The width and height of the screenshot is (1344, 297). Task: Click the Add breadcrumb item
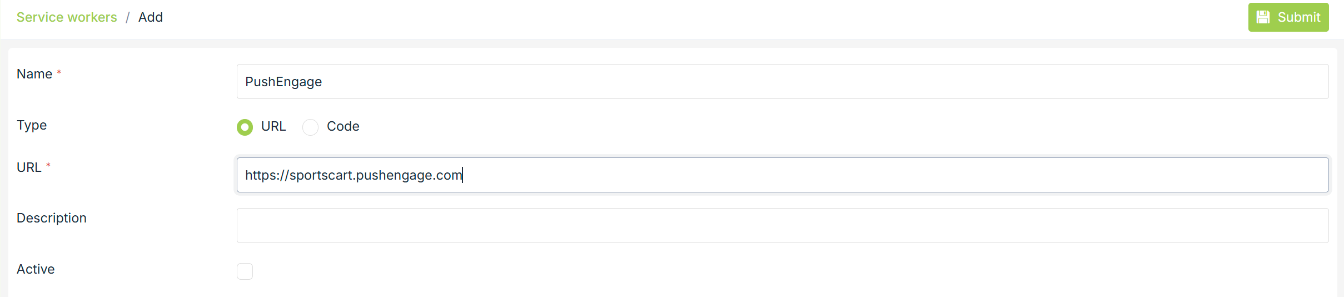coord(151,17)
